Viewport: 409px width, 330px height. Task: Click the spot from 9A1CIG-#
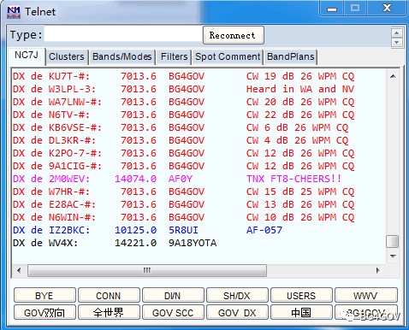coord(184,166)
